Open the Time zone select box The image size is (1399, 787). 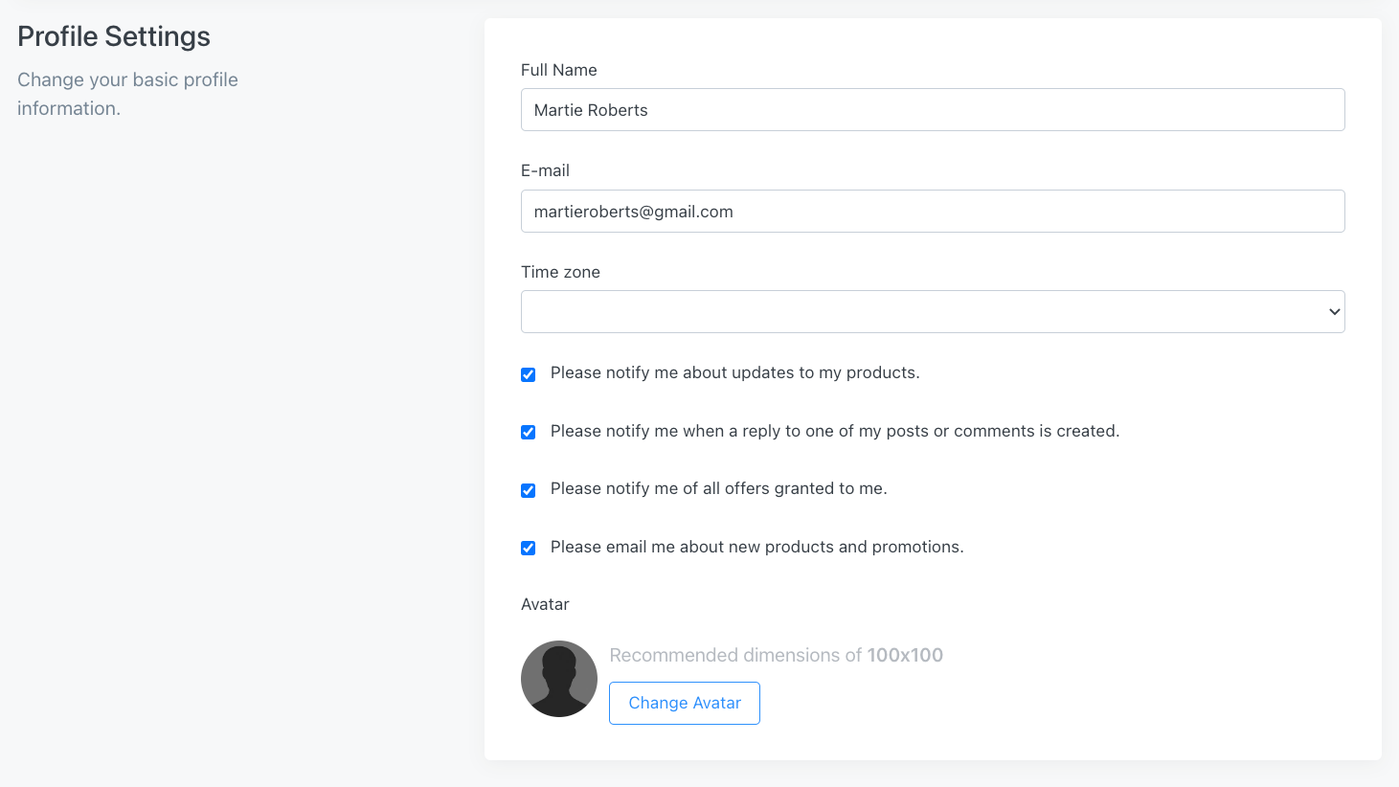[x=919, y=312]
